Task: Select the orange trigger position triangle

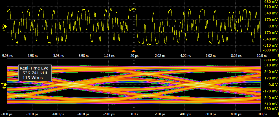Action: pos(134,51)
